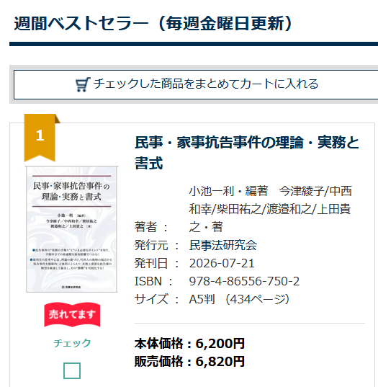The height and width of the screenshot is (387, 378).
Task: Click the shopping cart icon
Action: [83, 84]
